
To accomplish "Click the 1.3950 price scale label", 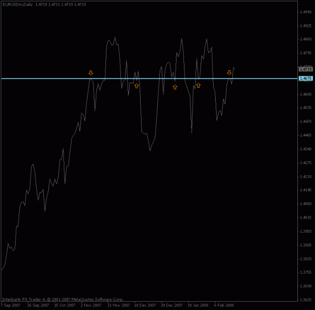I will click(305, 231).
